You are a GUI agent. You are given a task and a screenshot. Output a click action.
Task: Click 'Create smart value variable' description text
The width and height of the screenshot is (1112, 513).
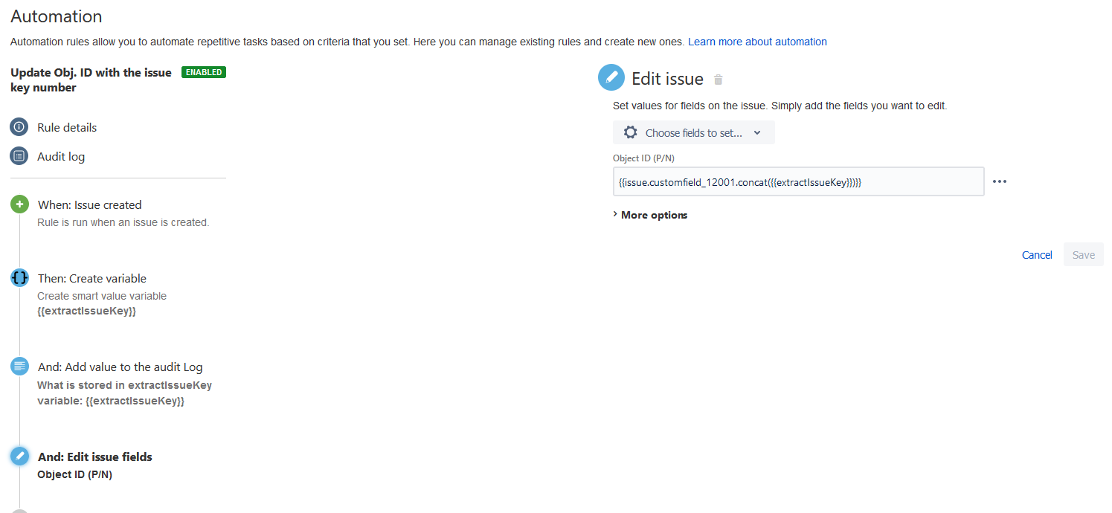[x=102, y=296]
